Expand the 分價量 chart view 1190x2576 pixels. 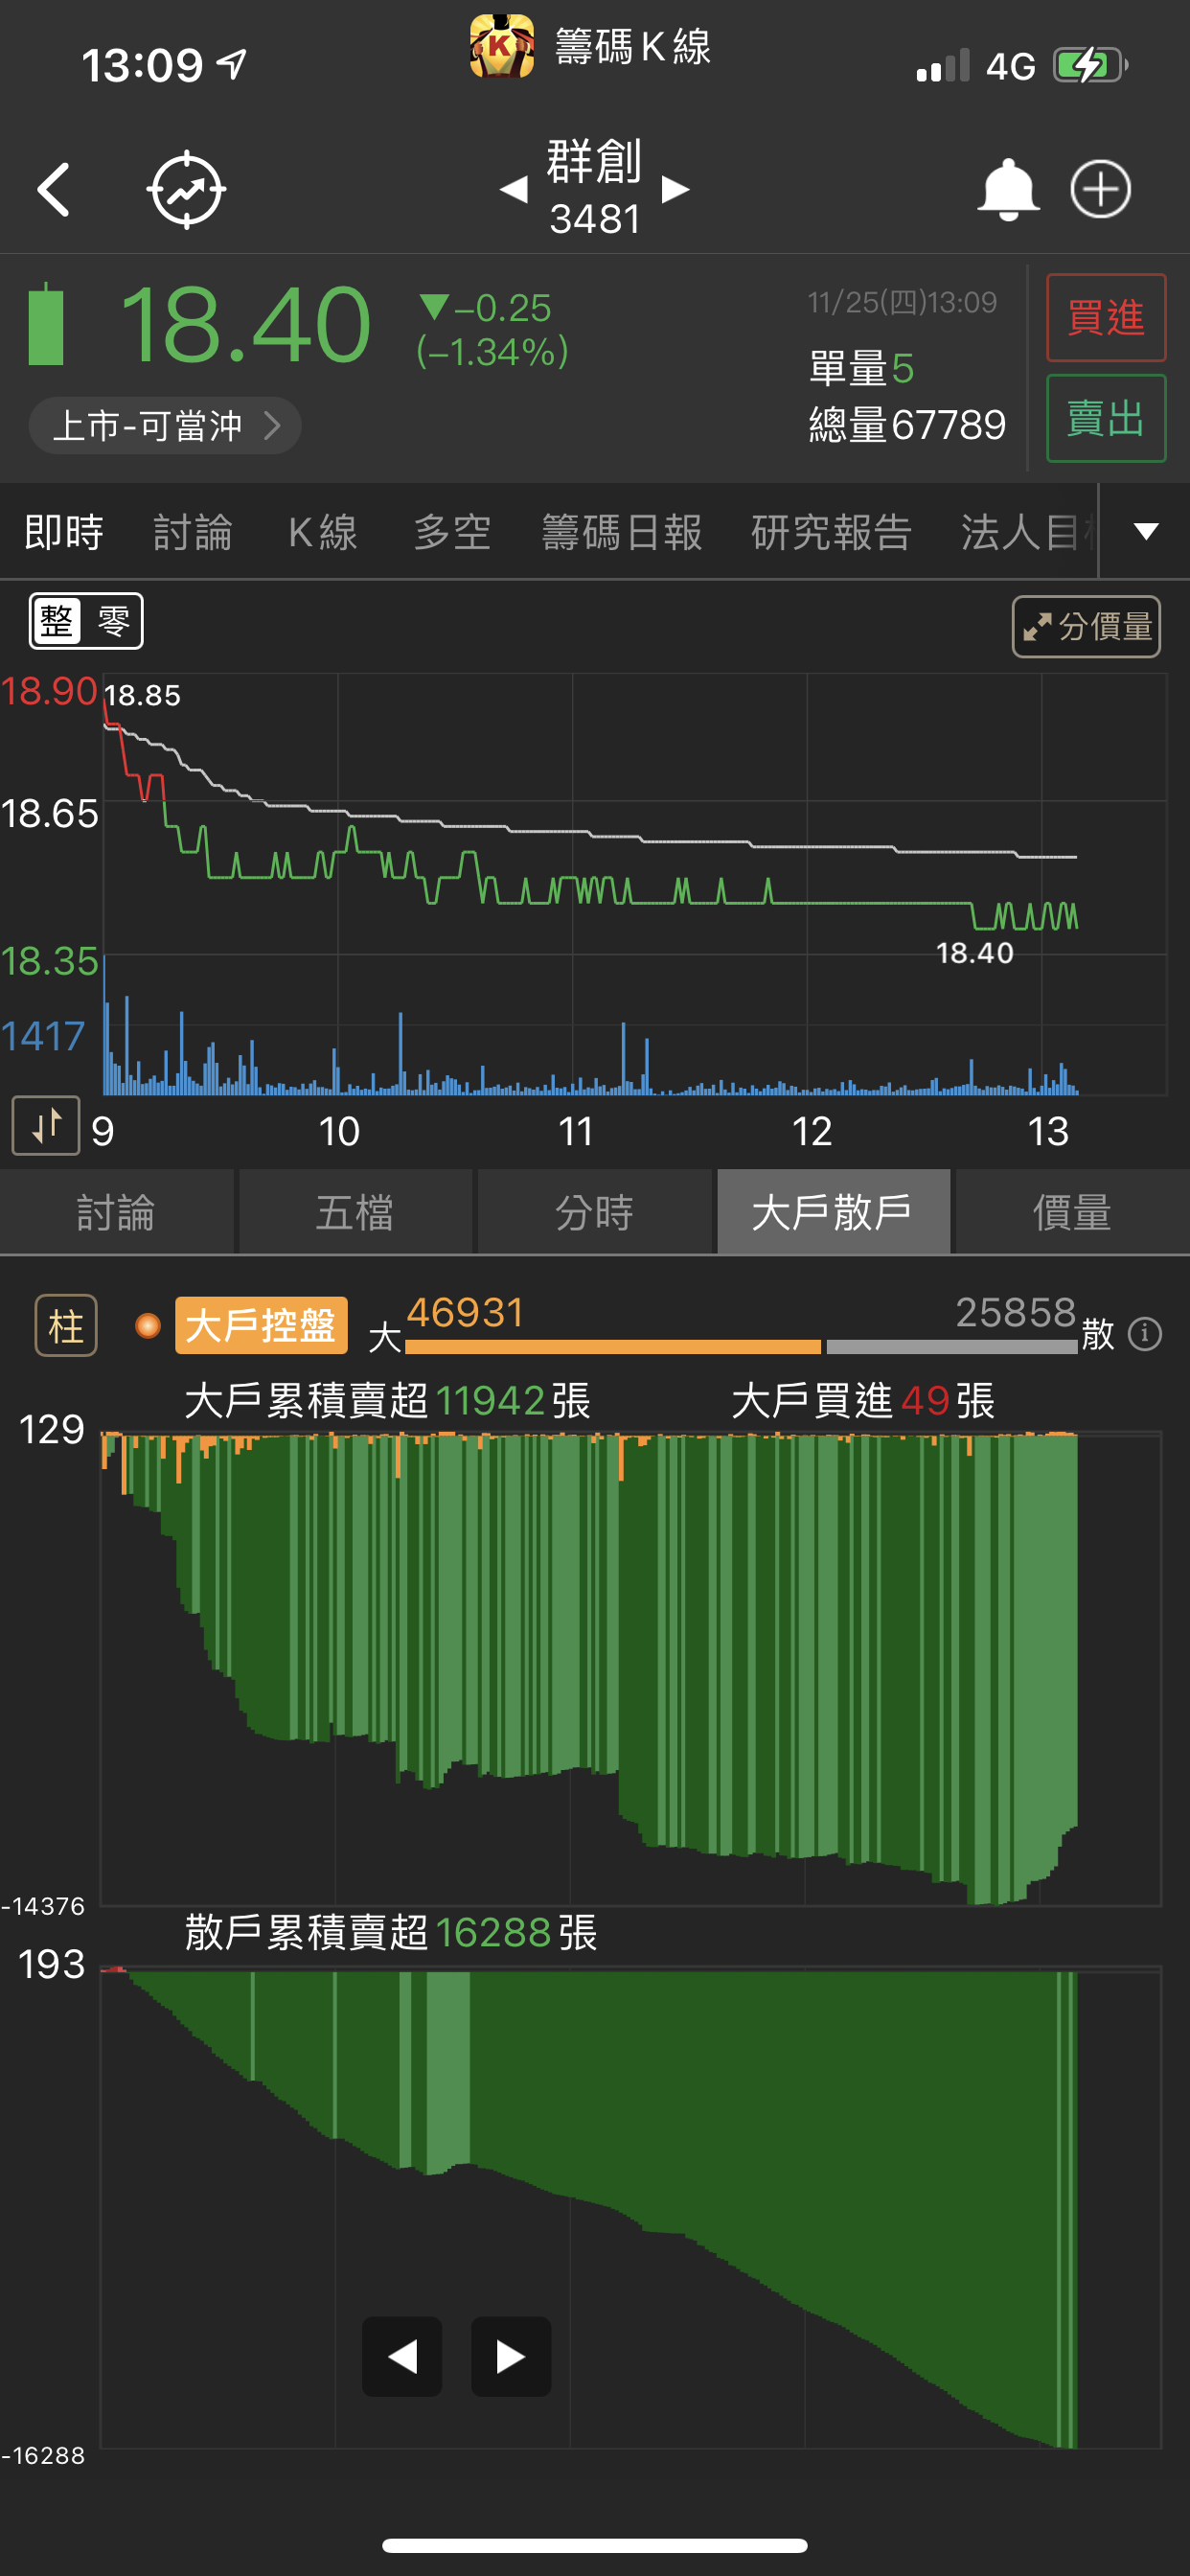(1086, 627)
